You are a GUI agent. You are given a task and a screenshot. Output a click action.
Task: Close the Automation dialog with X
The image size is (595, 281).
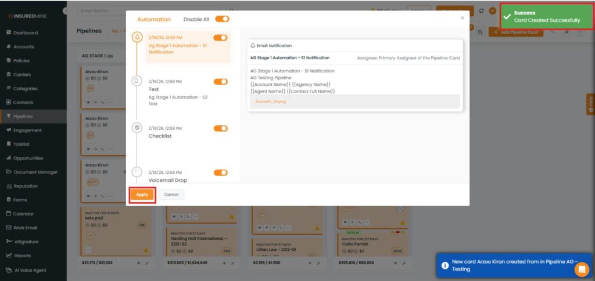pos(463,18)
